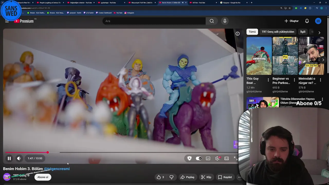
Task: Dislike the video with thumbs down
Action: [x=171, y=177]
